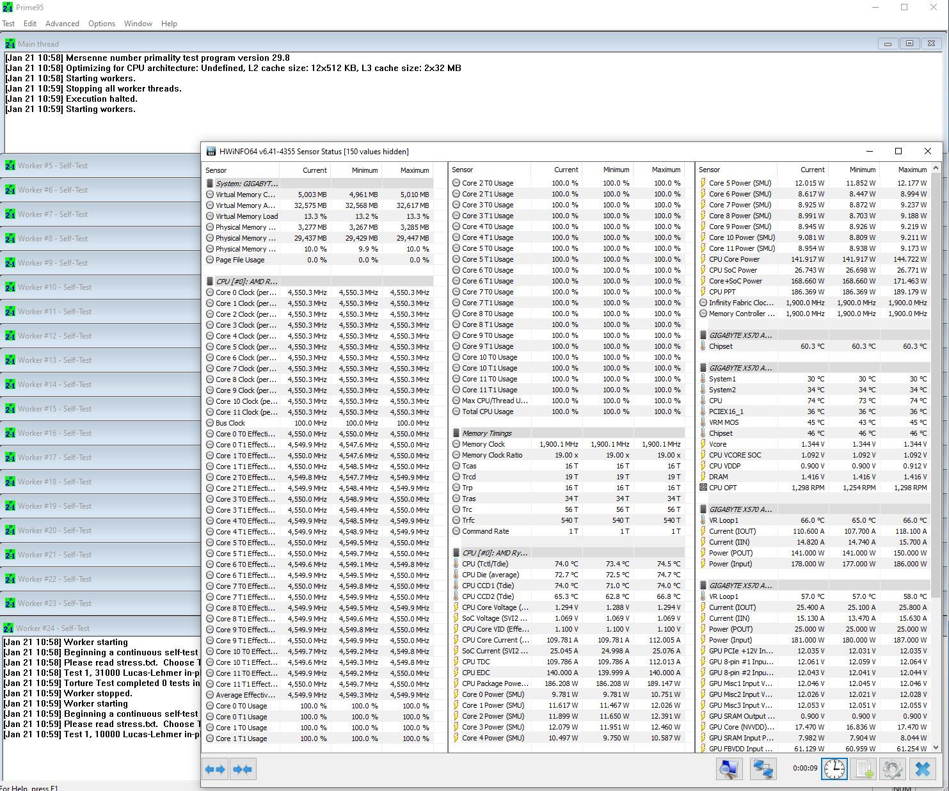Select the Average Effective clock row
The width and height of the screenshot is (949, 791).
click(x=318, y=695)
